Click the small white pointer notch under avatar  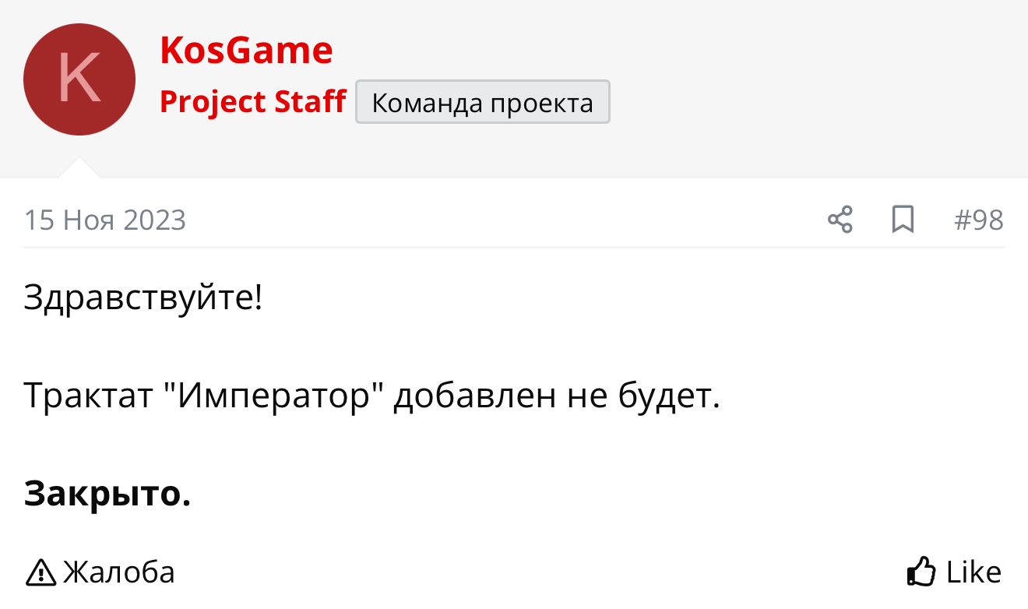point(79,168)
